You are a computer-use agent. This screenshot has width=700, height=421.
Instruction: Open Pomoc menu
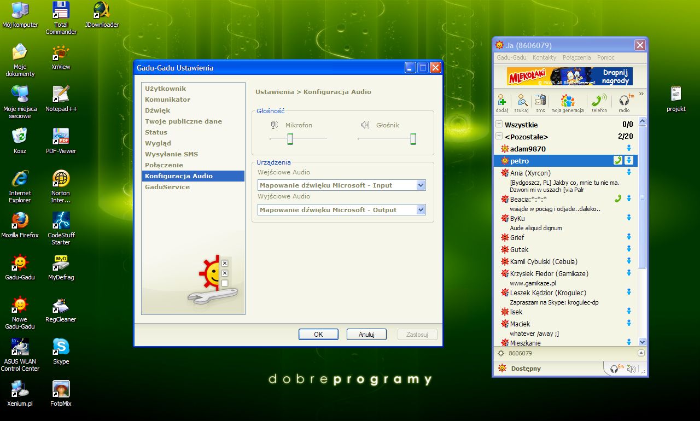tap(605, 57)
